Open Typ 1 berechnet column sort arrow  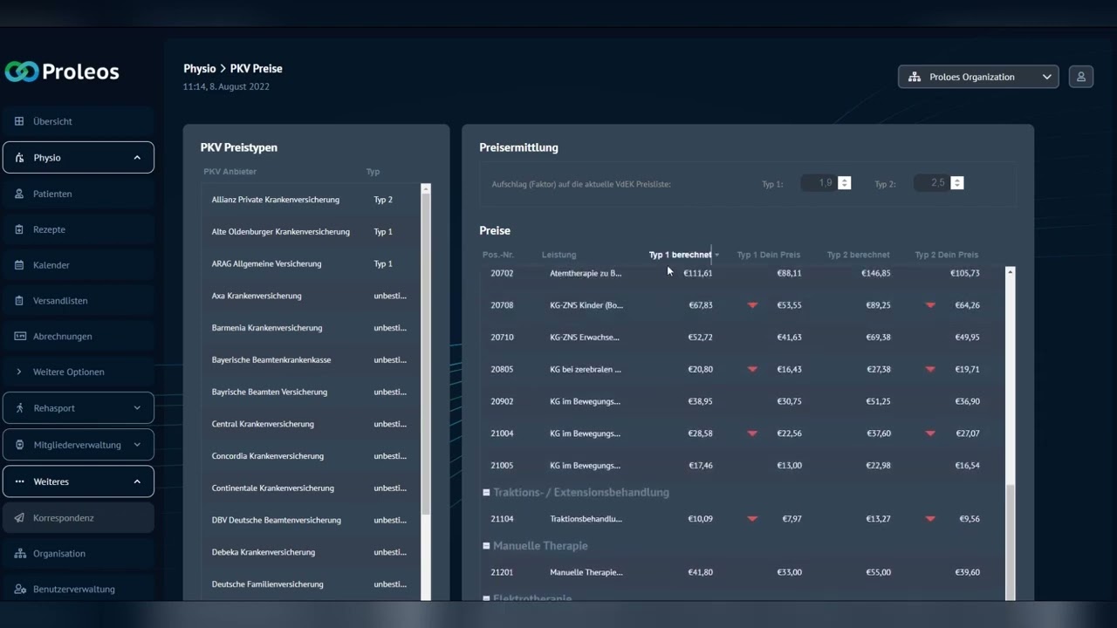click(x=717, y=255)
